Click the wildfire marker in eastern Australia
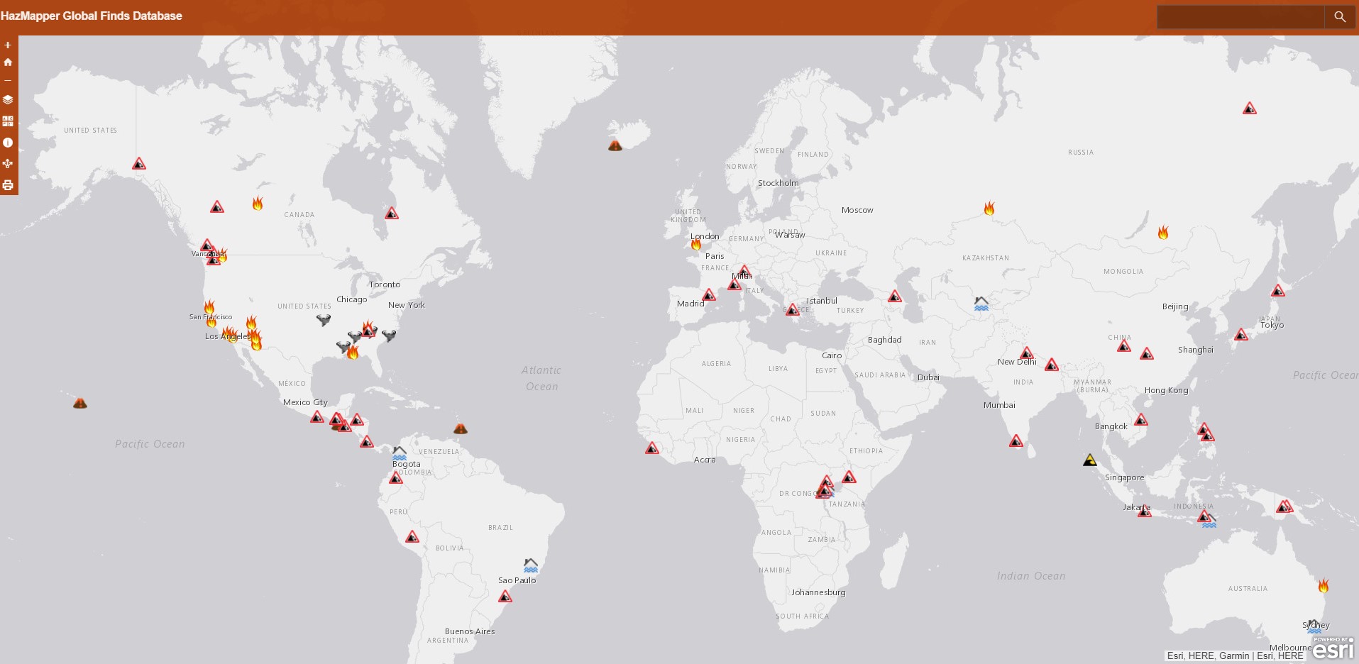Image resolution: width=1359 pixels, height=664 pixels. click(1323, 586)
